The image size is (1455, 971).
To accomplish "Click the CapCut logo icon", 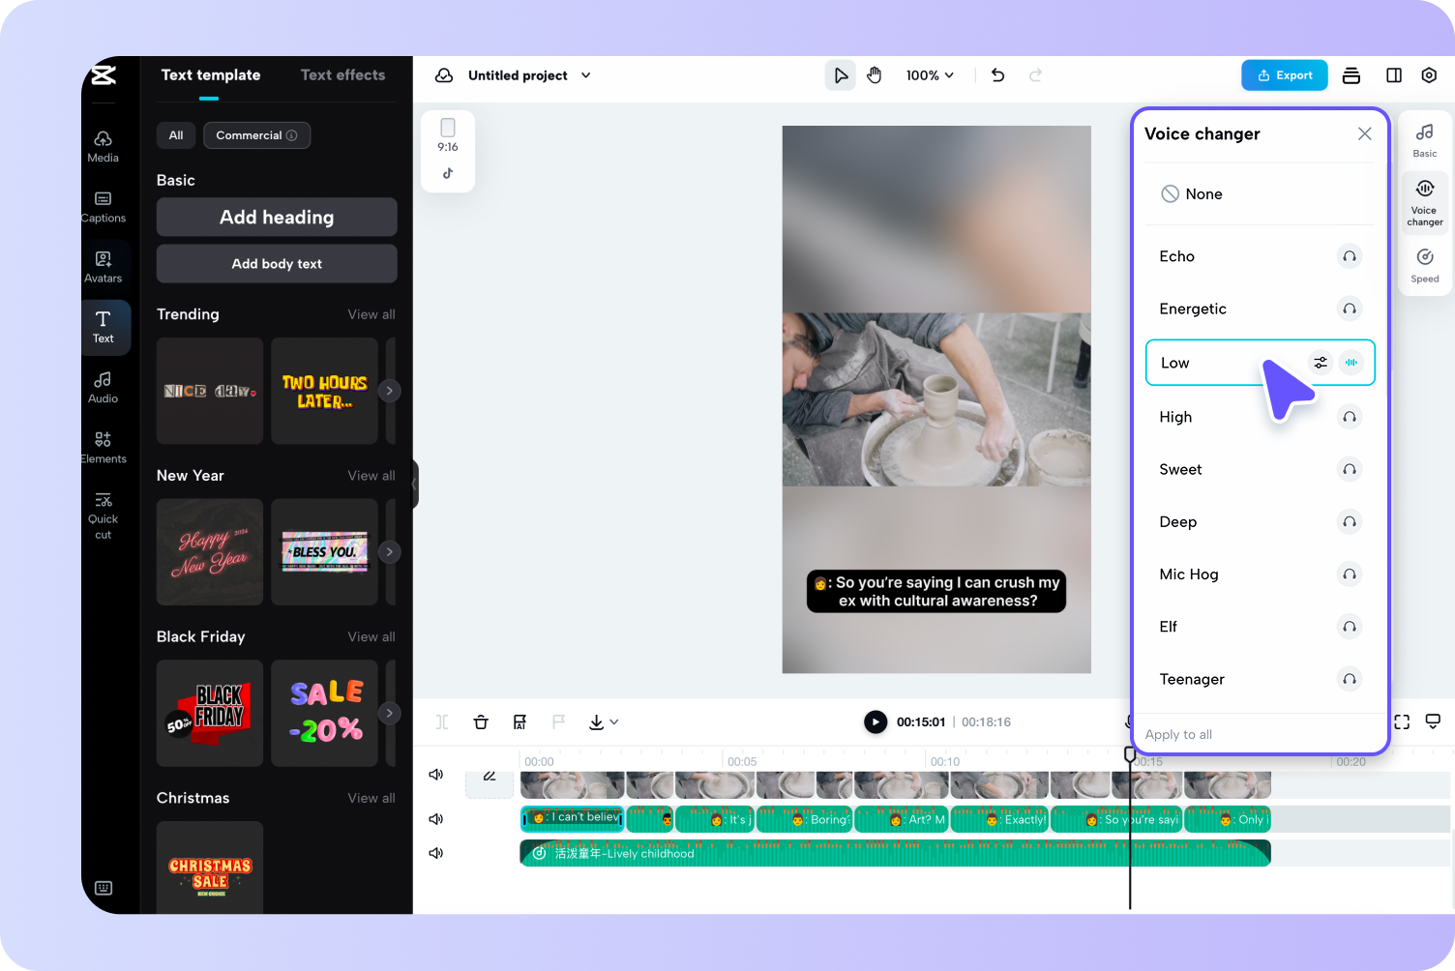I will [104, 74].
